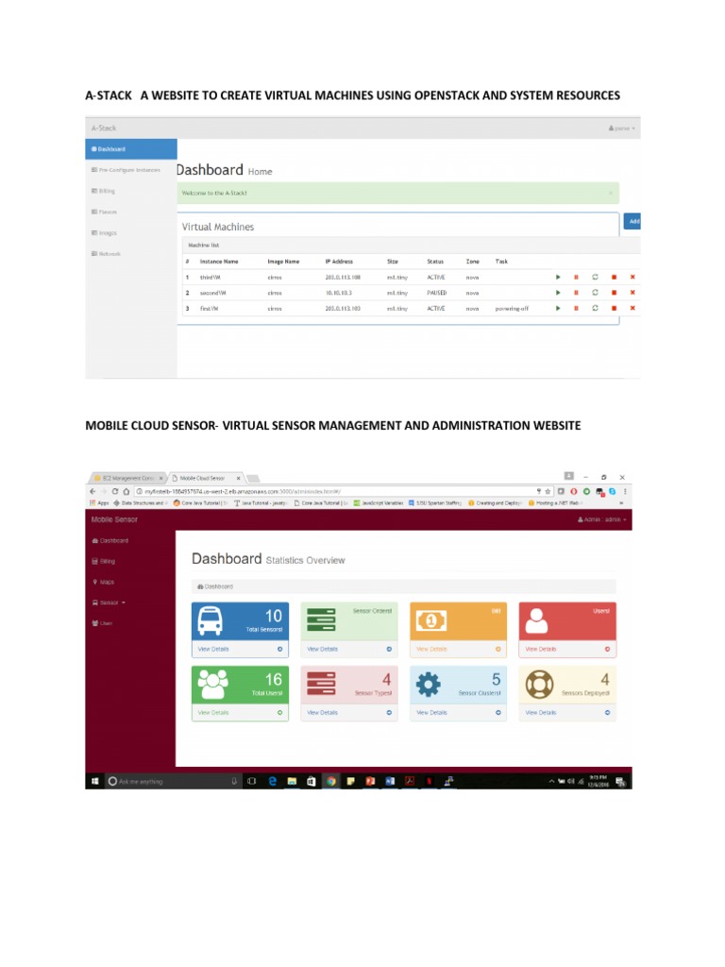Viewport: 725px width, 967px height.
Task: Dismiss the Welcome to the A-Stack alert
Action: 611,193
